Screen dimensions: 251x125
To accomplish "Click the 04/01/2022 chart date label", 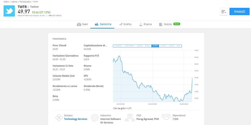I will click(152, 104).
